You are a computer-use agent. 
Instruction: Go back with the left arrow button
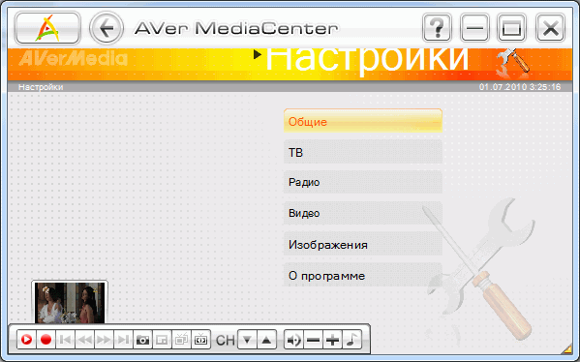[107, 28]
